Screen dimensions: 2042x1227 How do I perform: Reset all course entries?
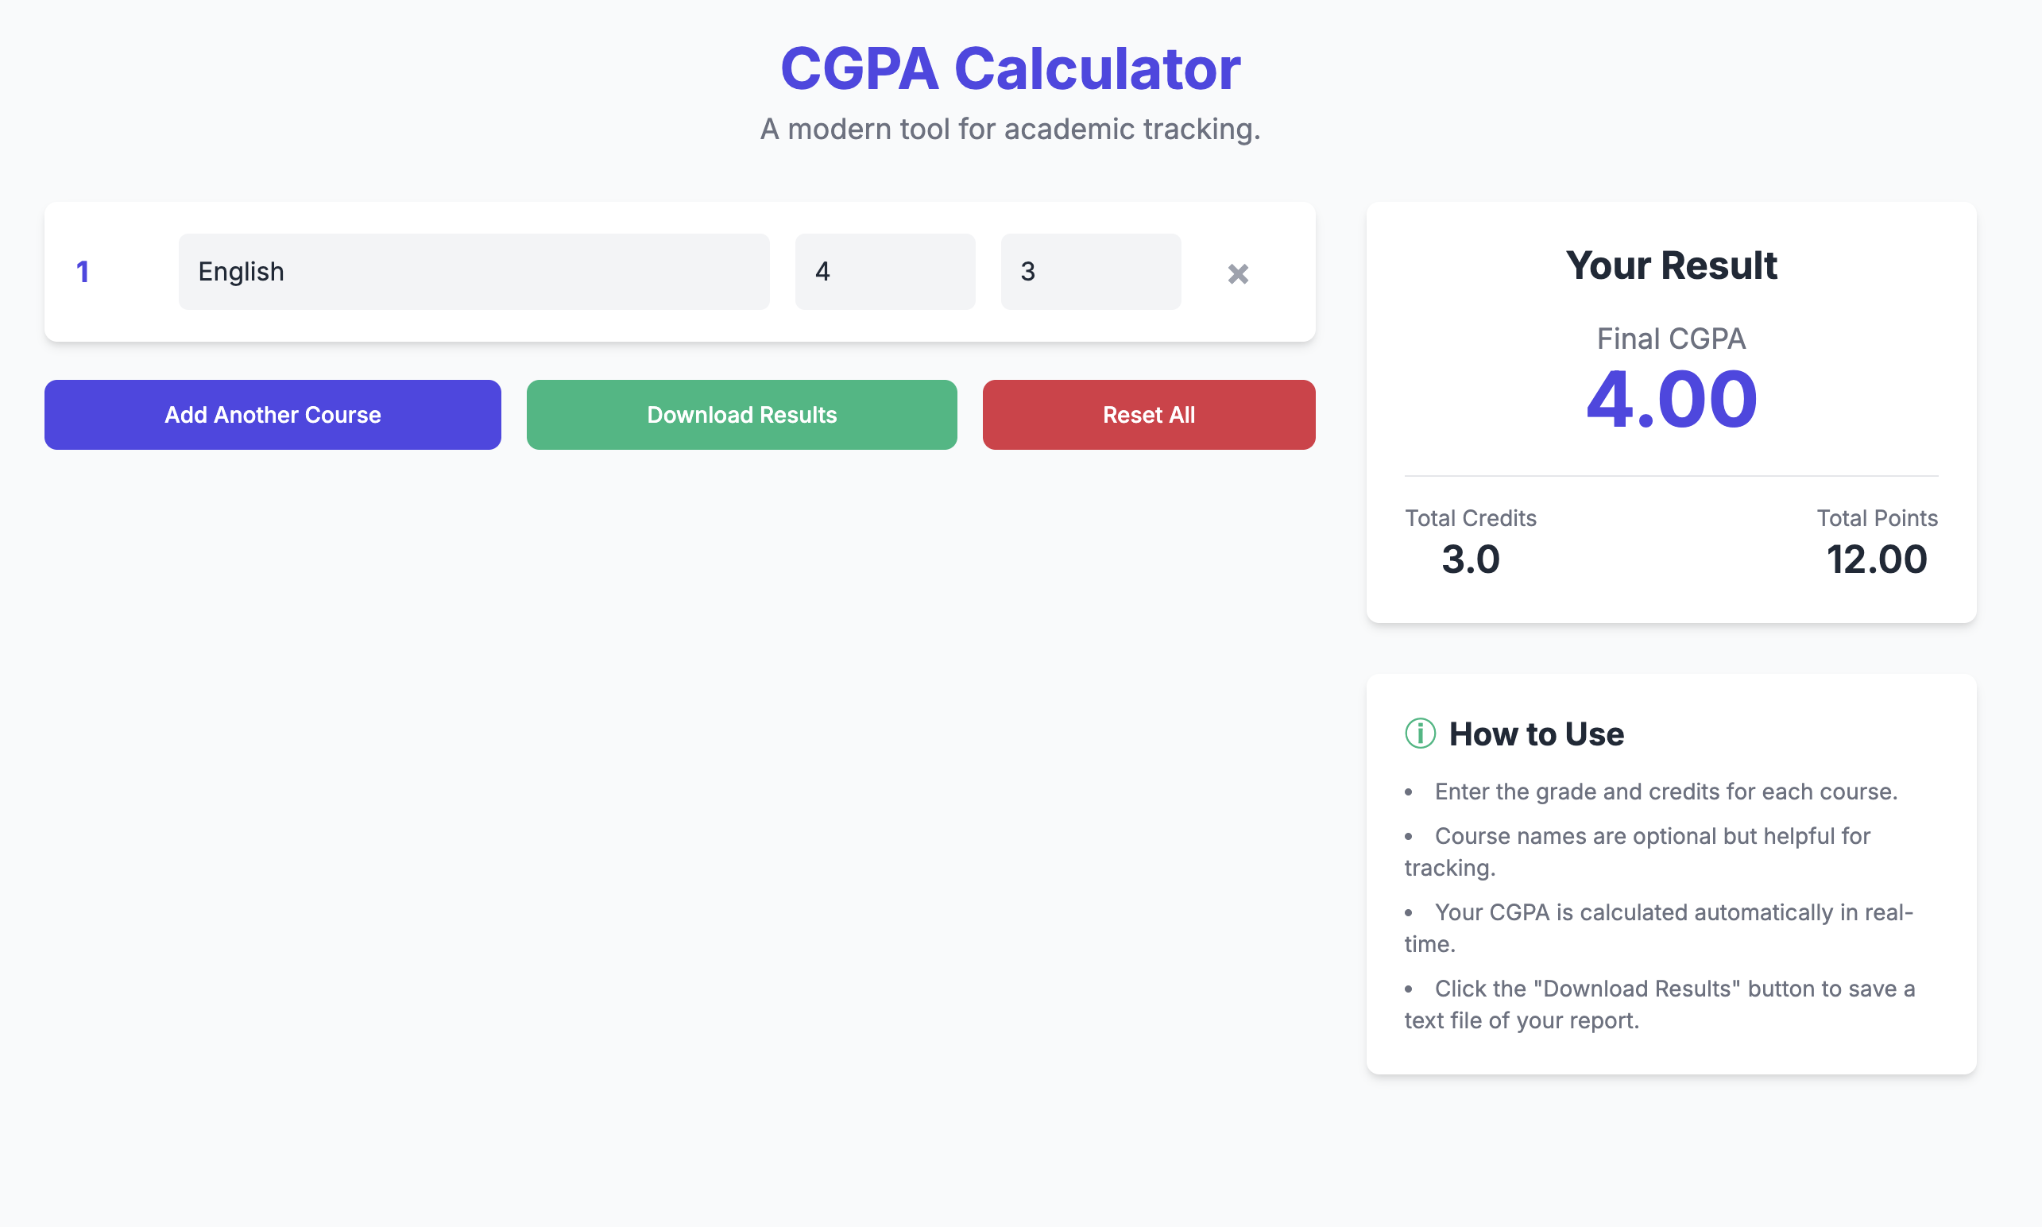tap(1148, 414)
